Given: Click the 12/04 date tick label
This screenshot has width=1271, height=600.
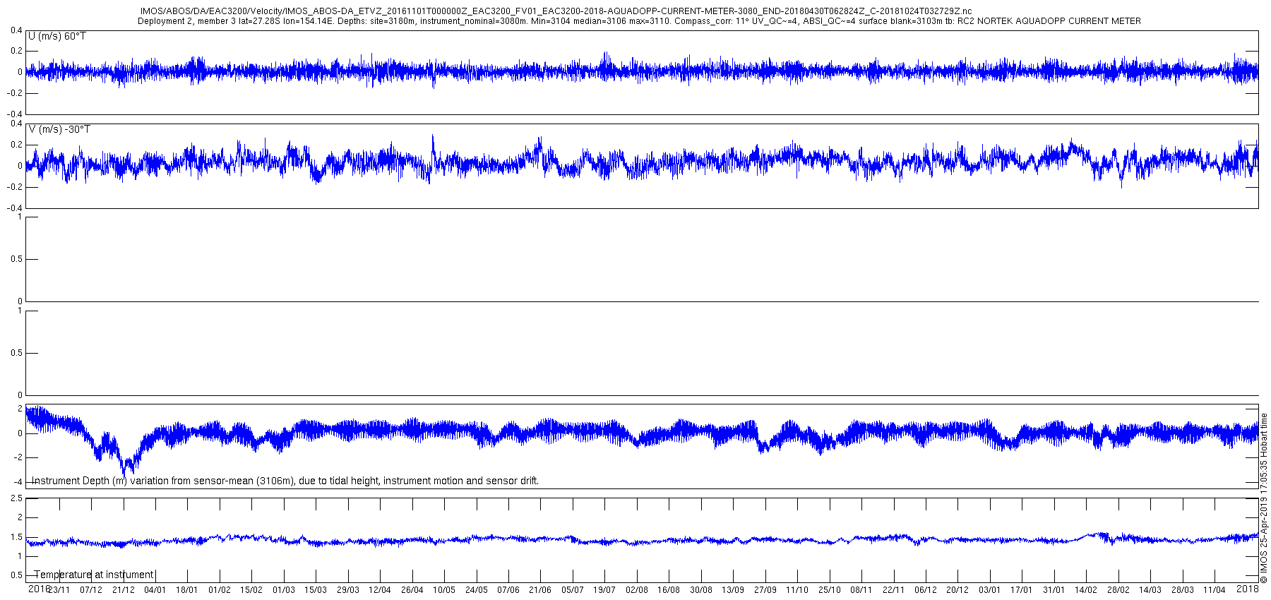Looking at the screenshot, I should 380,590.
